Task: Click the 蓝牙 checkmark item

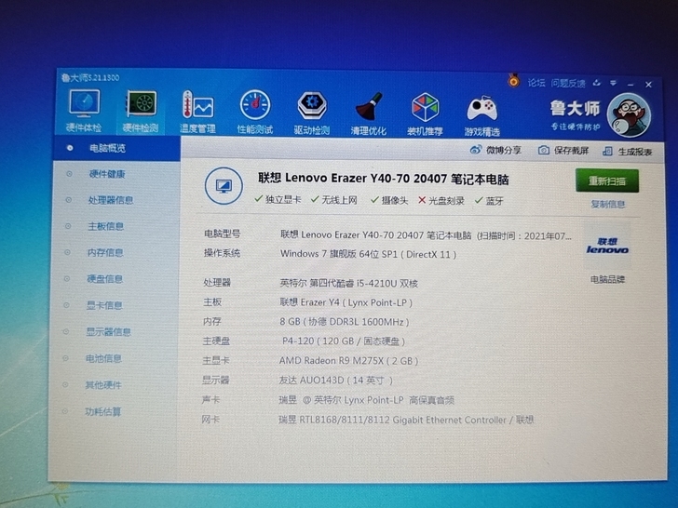Action: pyautogui.click(x=489, y=201)
